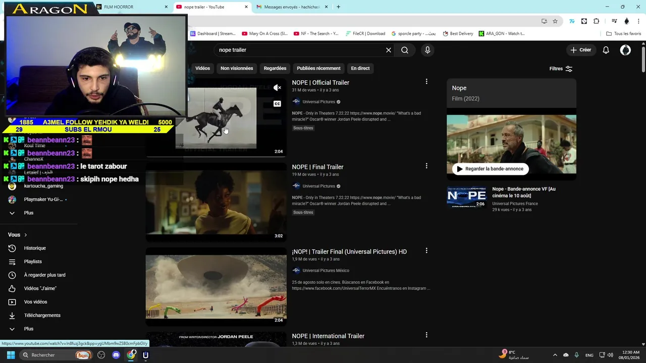
Task: Click the Créer button
Action: 580,50
